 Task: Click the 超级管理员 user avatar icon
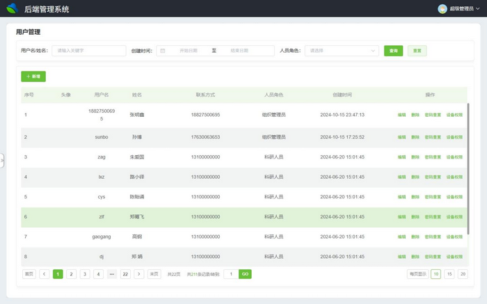pos(442,9)
